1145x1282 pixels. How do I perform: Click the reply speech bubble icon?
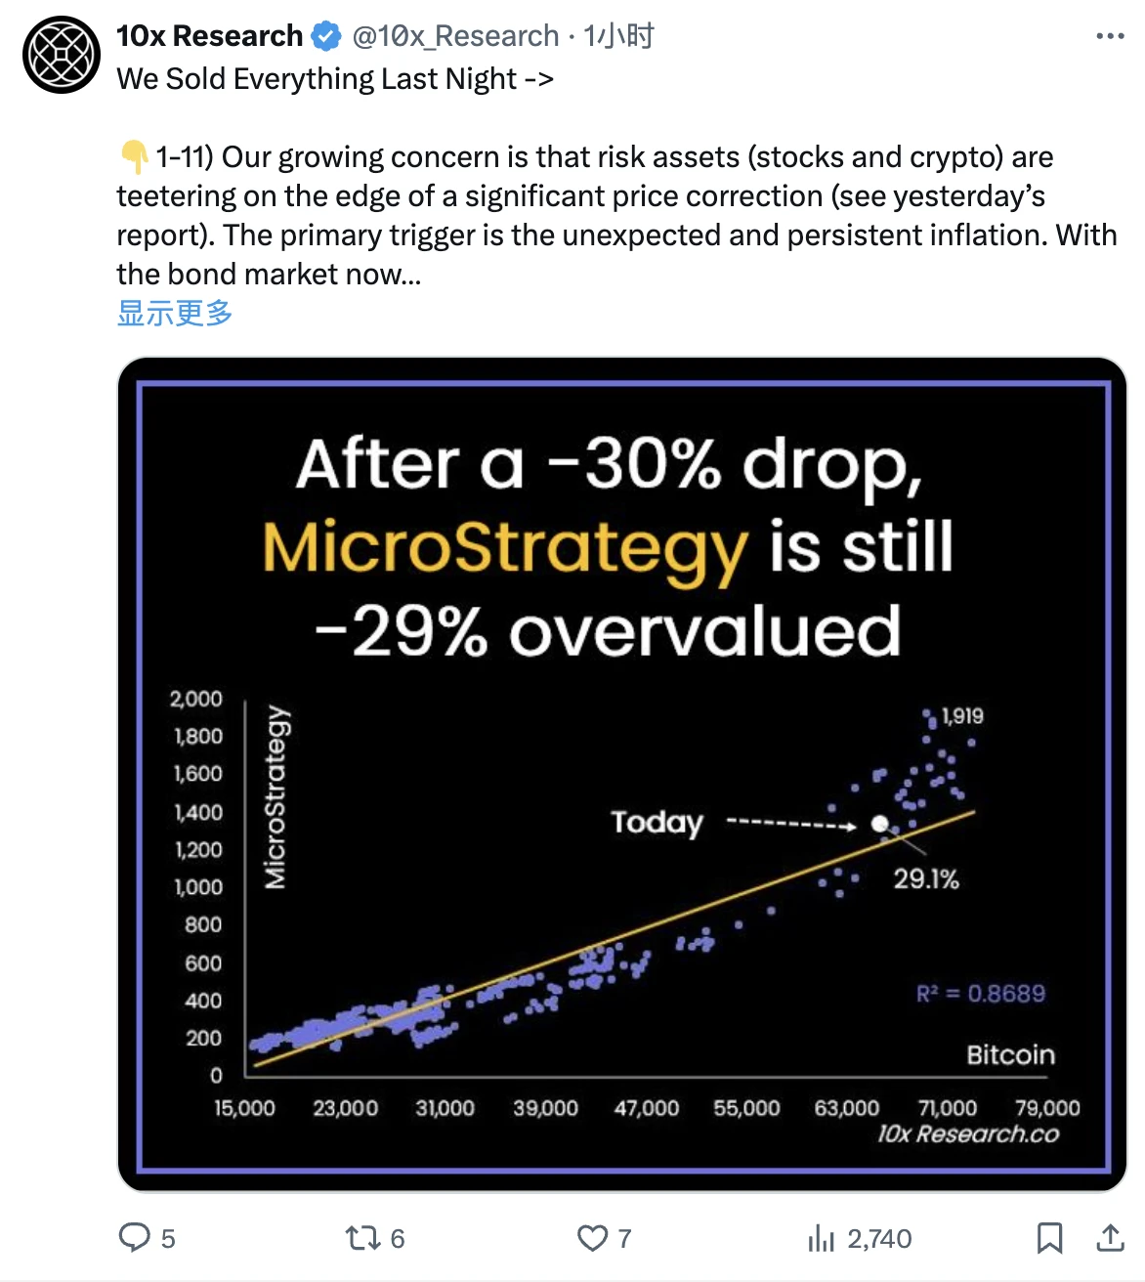[x=133, y=1237]
